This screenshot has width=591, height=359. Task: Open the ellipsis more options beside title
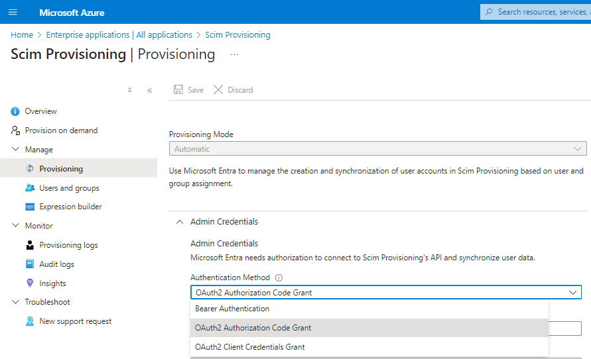[x=234, y=54]
